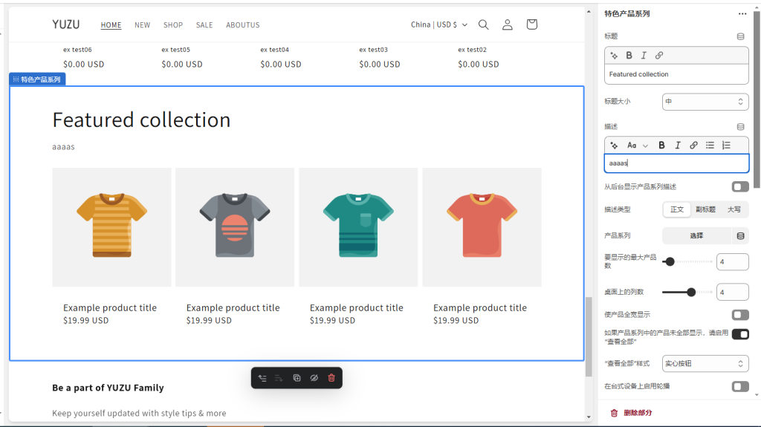The width and height of the screenshot is (761, 427).
Task: Toggle 在台式设备上启用轮播 switch
Action: 740,386
